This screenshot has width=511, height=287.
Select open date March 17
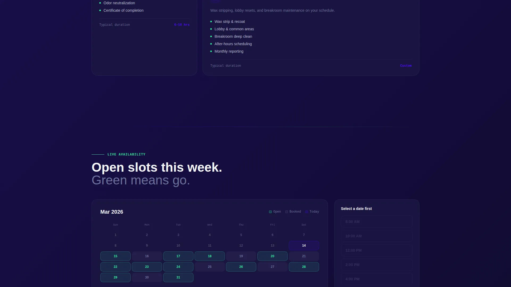[178, 256]
